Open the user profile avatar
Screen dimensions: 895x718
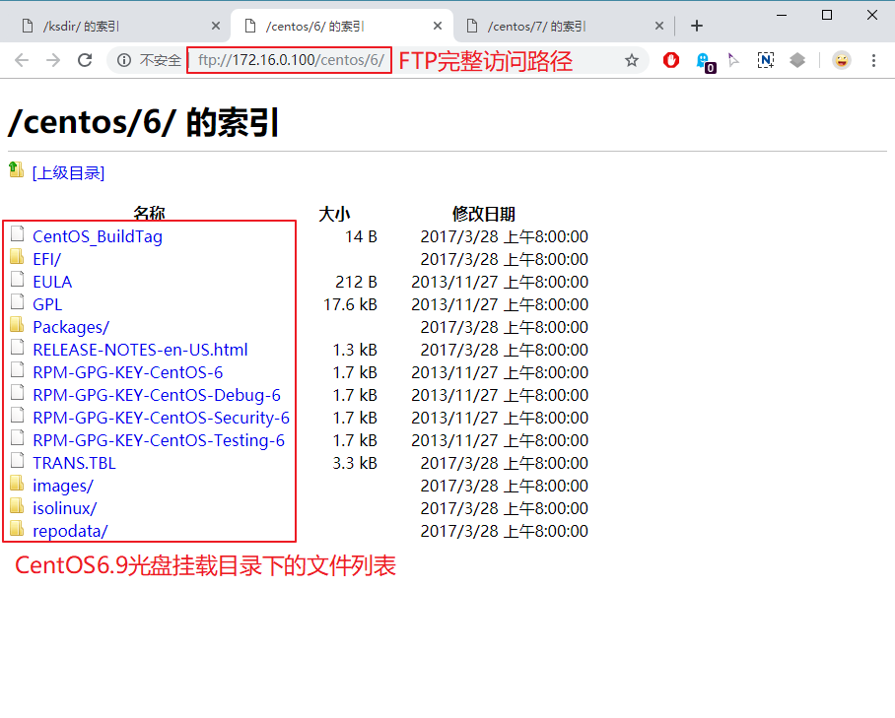point(842,60)
